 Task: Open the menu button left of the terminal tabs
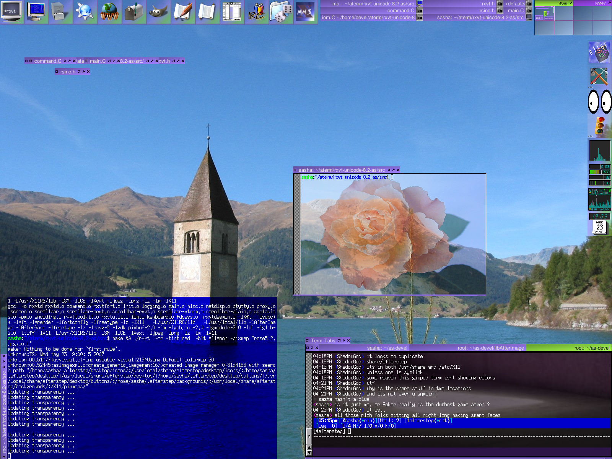(x=308, y=348)
